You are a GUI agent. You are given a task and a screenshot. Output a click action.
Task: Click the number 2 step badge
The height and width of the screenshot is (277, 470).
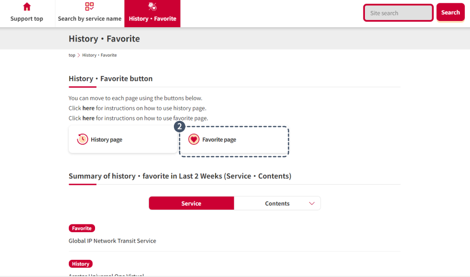[x=180, y=127]
